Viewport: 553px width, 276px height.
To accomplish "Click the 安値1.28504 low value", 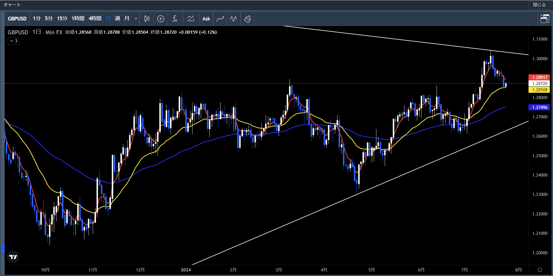I will 135,32.
